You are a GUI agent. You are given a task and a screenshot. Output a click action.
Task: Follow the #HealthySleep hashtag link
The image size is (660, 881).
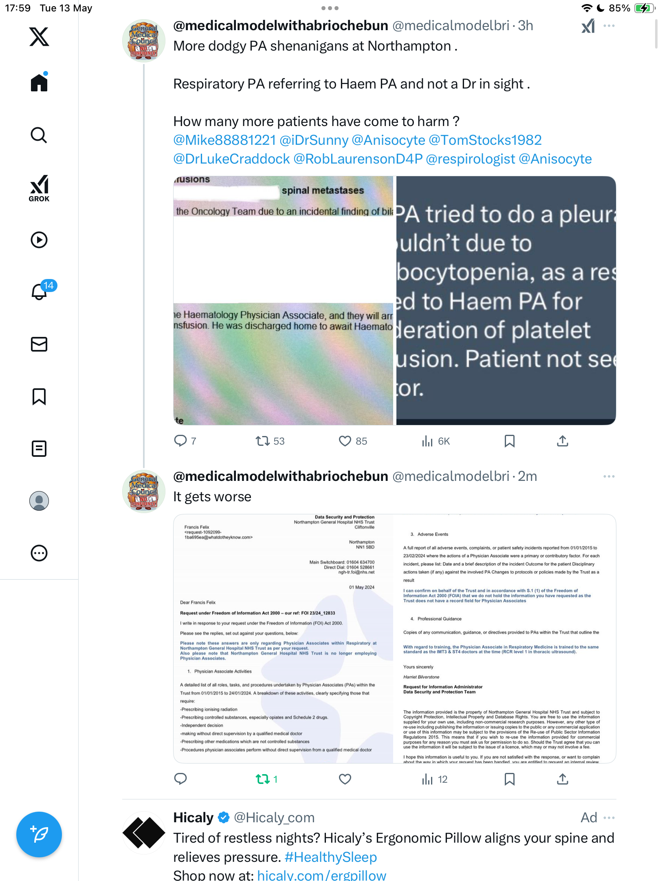click(x=331, y=857)
